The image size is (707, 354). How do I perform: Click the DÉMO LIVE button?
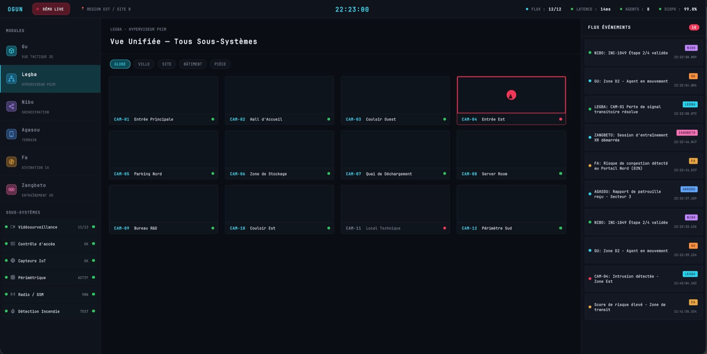51,9
